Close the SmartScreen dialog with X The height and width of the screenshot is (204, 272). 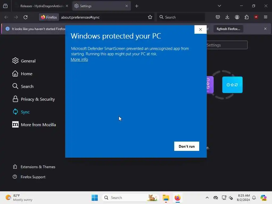point(200,29)
